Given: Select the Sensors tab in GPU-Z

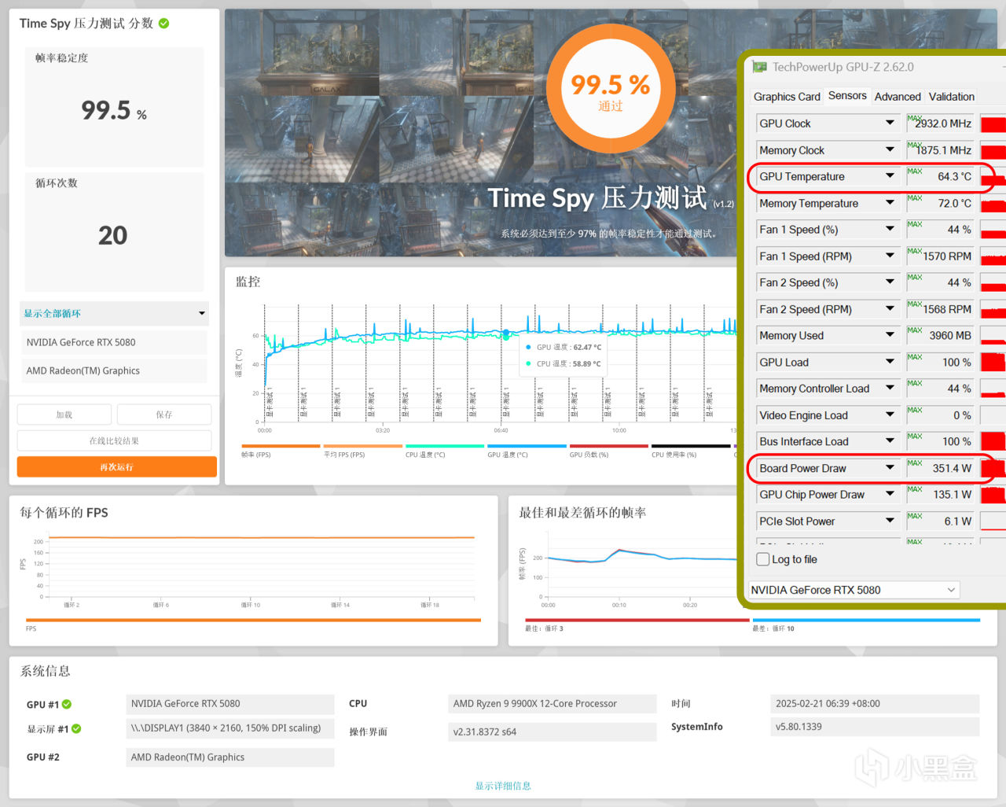Looking at the screenshot, I should tap(847, 96).
